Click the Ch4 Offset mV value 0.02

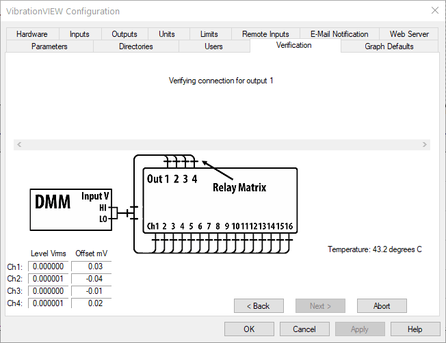pyautogui.click(x=91, y=303)
